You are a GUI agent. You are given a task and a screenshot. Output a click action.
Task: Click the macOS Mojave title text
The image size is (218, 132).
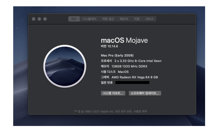(124, 40)
